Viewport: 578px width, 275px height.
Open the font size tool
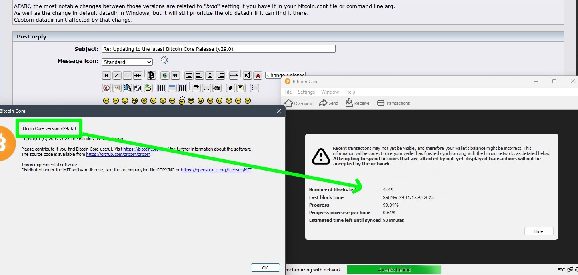(248, 75)
